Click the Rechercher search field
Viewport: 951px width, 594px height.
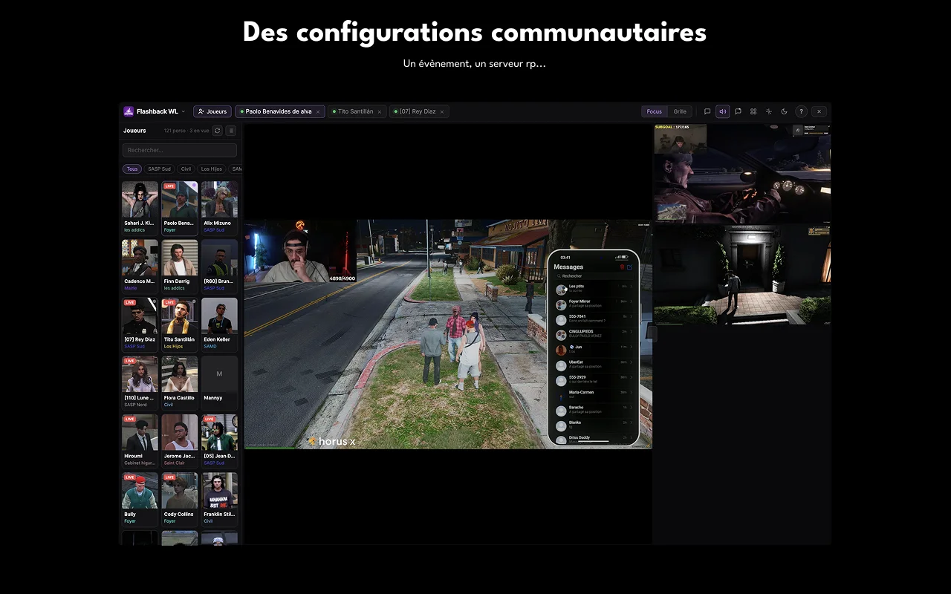click(180, 150)
